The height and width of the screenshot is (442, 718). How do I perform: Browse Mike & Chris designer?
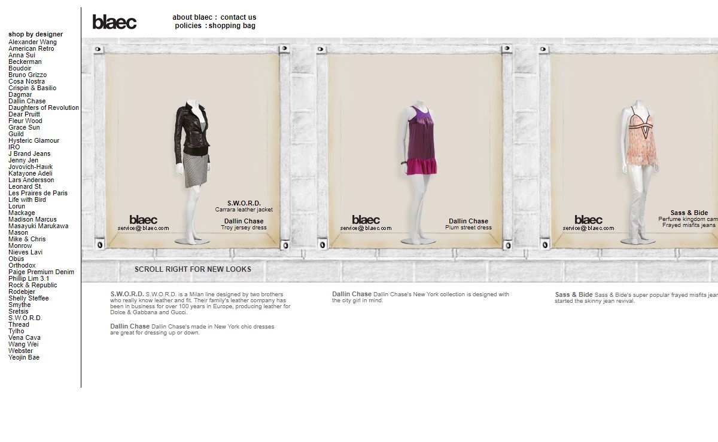point(27,239)
